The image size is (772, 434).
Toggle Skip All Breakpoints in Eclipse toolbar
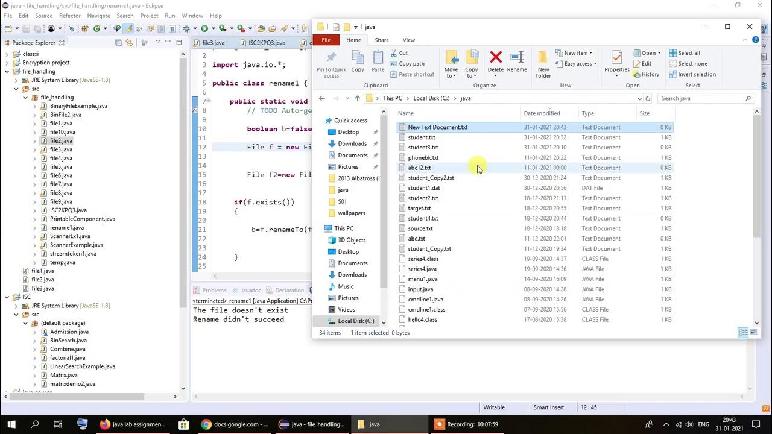(71, 28)
